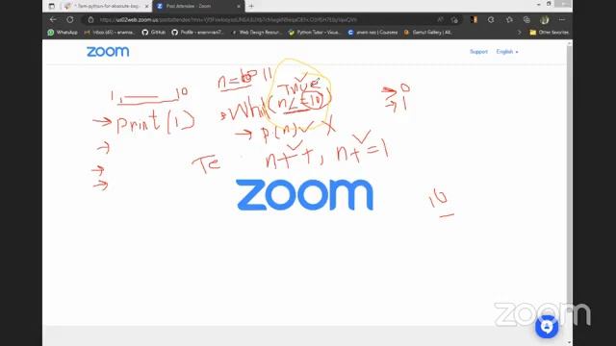Viewport: 616px width, 346px height.
Task: Close the python-for-absolute-beginners tab
Action: [146, 7]
